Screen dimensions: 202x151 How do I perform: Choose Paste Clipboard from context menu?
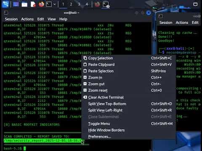(x=128, y=65)
